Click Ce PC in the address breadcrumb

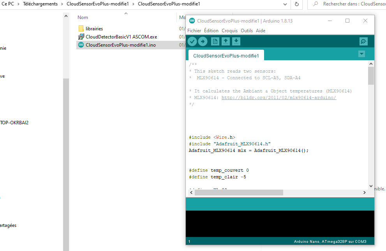8,4
